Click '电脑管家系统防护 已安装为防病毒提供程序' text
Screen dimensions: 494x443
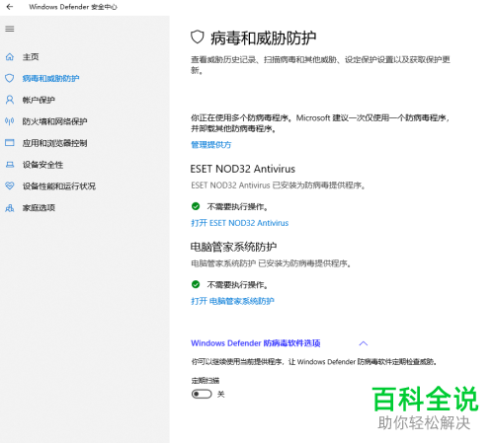click(x=271, y=263)
